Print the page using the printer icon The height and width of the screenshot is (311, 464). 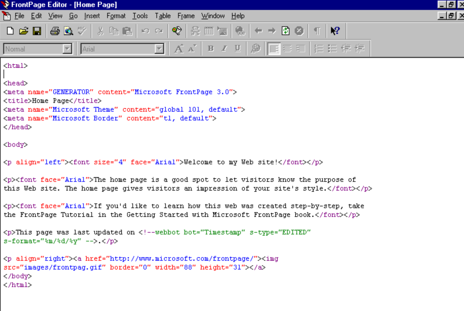(55, 31)
